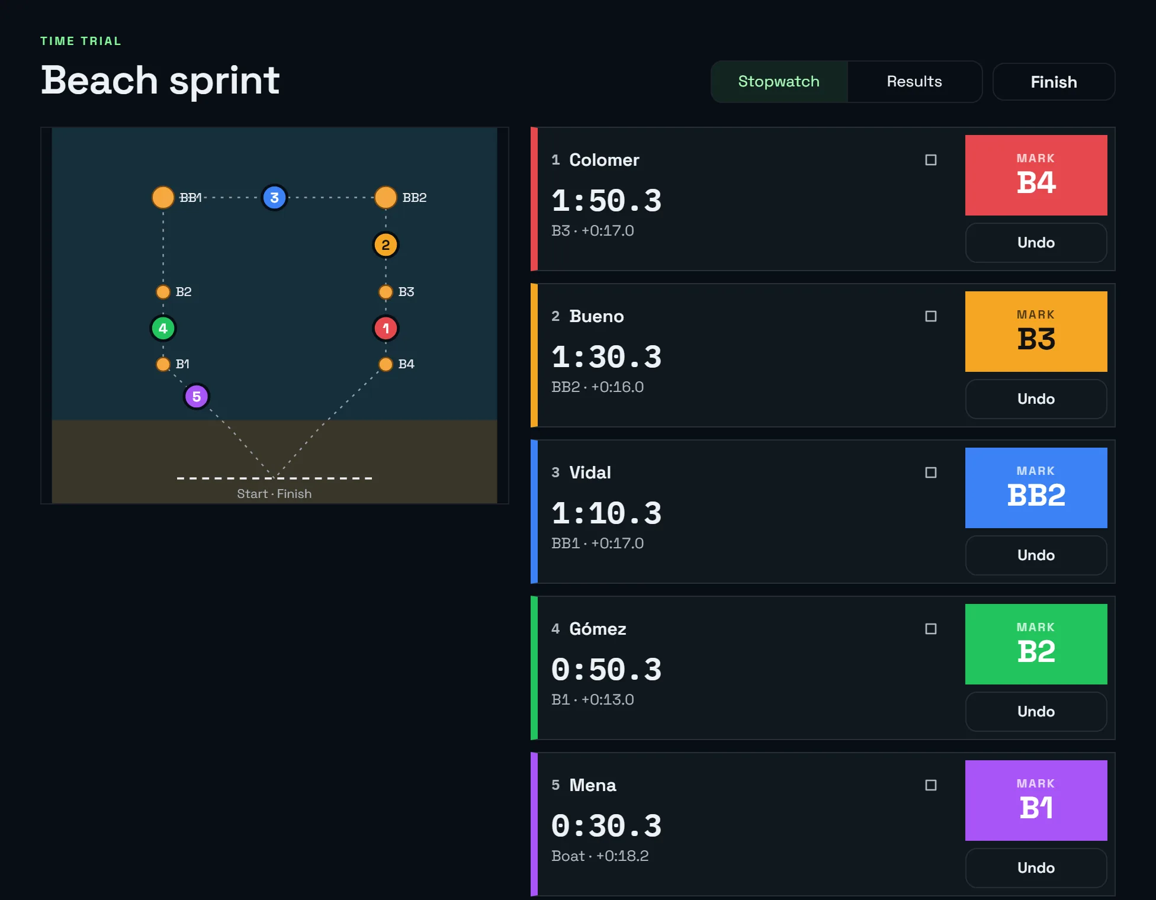Screen dimensions: 1156x900
Task: Click the B1 buoy on the map
Action: [x=163, y=364]
